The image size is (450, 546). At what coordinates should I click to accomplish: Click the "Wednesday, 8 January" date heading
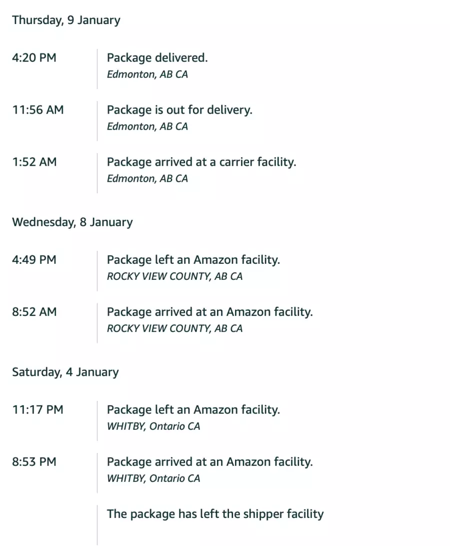tap(72, 222)
